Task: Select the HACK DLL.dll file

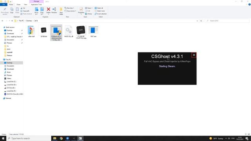Action: point(69,31)
